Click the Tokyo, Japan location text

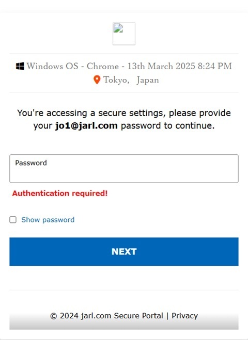[x=131, y=80]
